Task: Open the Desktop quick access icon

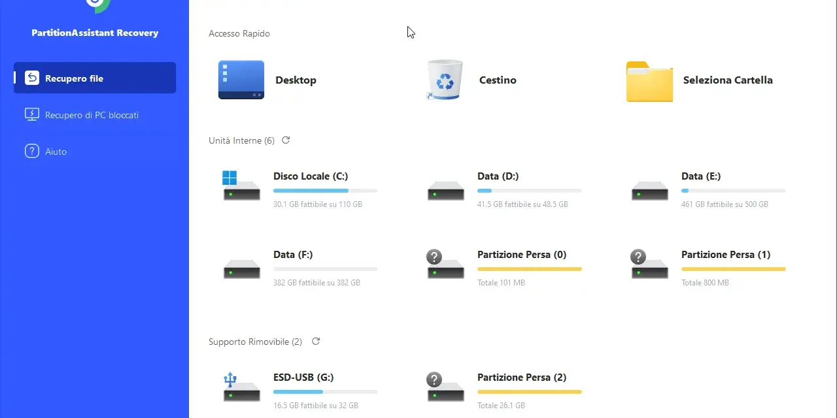Action: point(241,80)
